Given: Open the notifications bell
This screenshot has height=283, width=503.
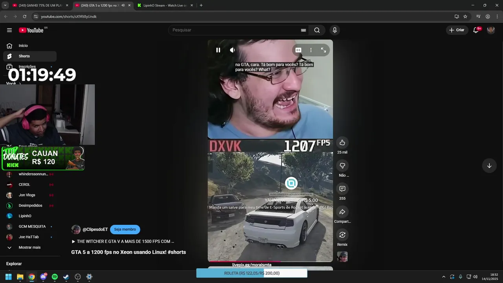Looking at the screenshot, I should pos(476,30).
